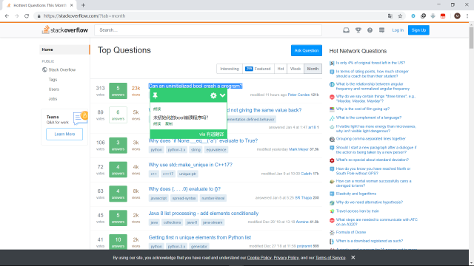The height and width of the screenshot is (266, 474).
Task: Click the blue circle extension icon
Action: coord(413,16)
